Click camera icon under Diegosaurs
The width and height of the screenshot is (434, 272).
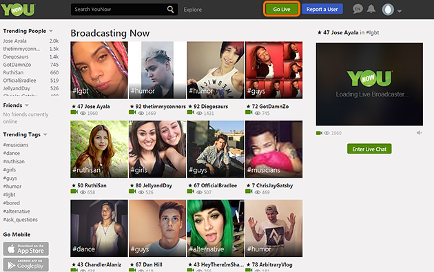coord(191,112)
